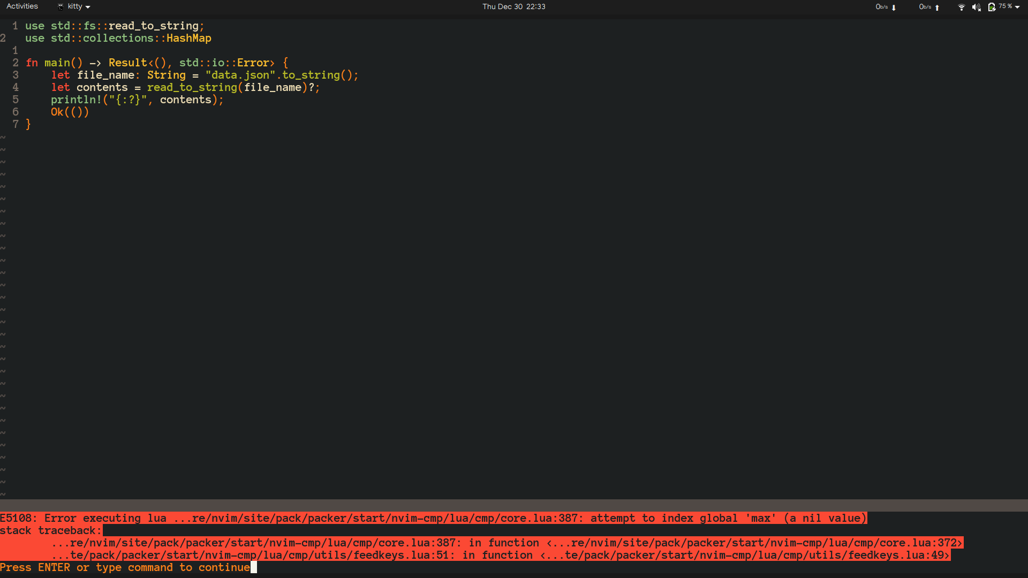
Task: Open the calendar by clicking Thu Dec 30 22:33
Action: tap(513, 6)
